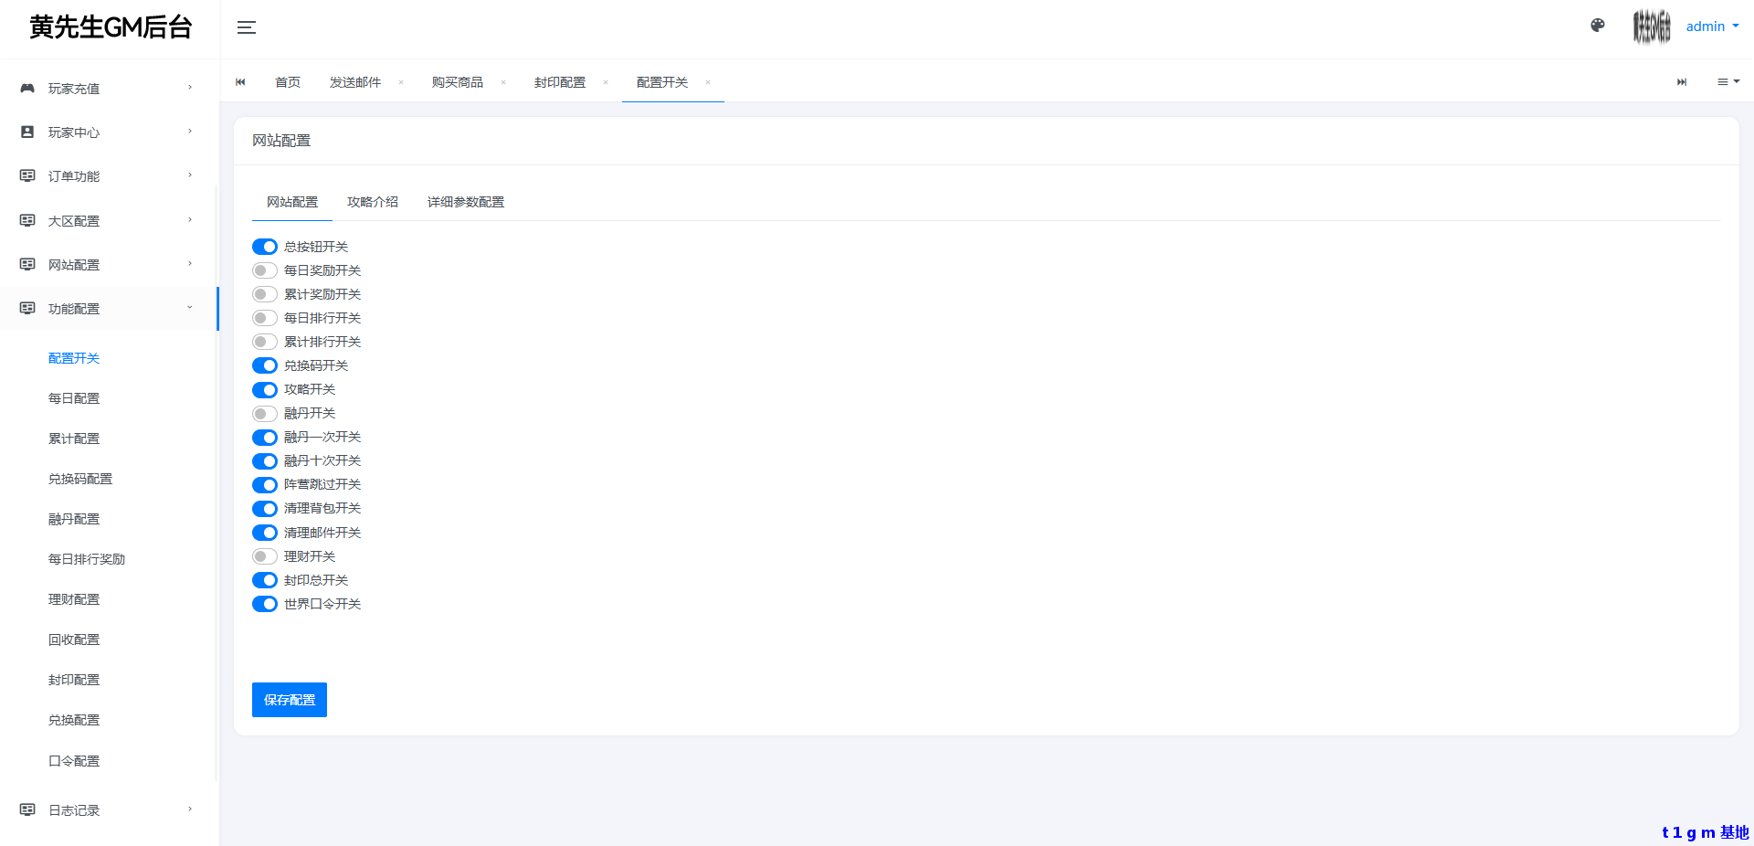Screen dimensions: 1754x846
Task: Close the 发送邮件 tab
Action: click(401, 82)
